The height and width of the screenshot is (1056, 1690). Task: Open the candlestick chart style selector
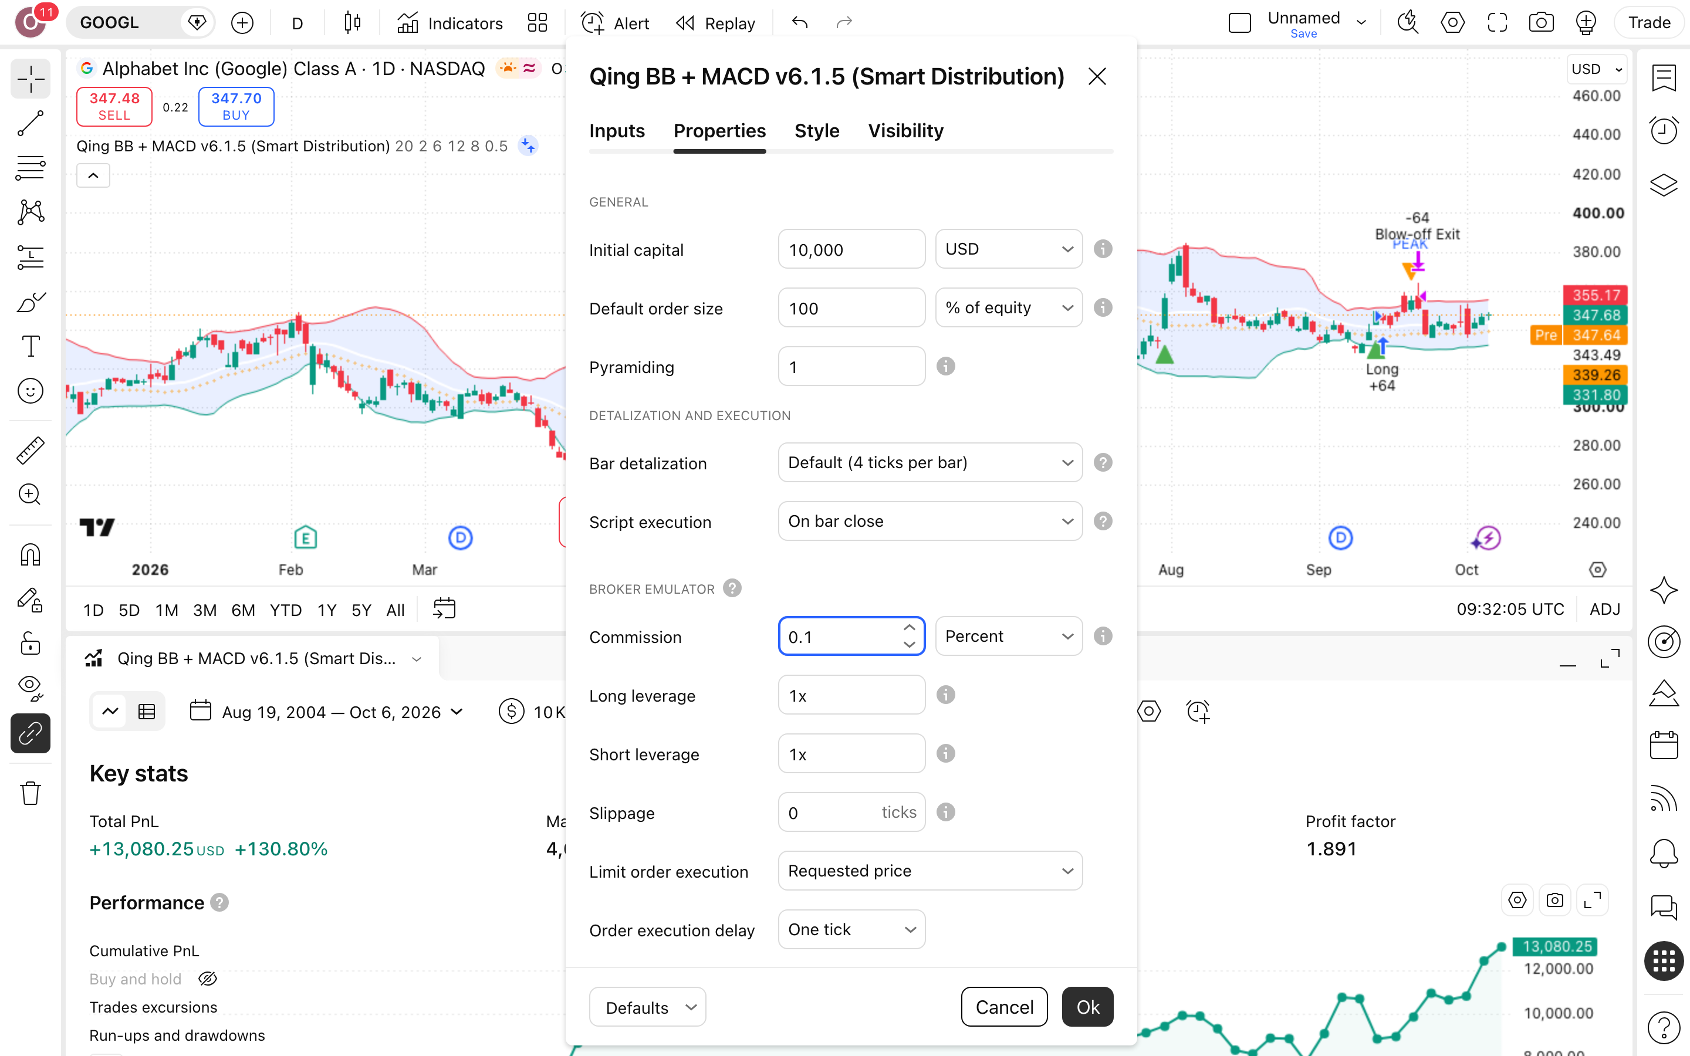(352, 23)
